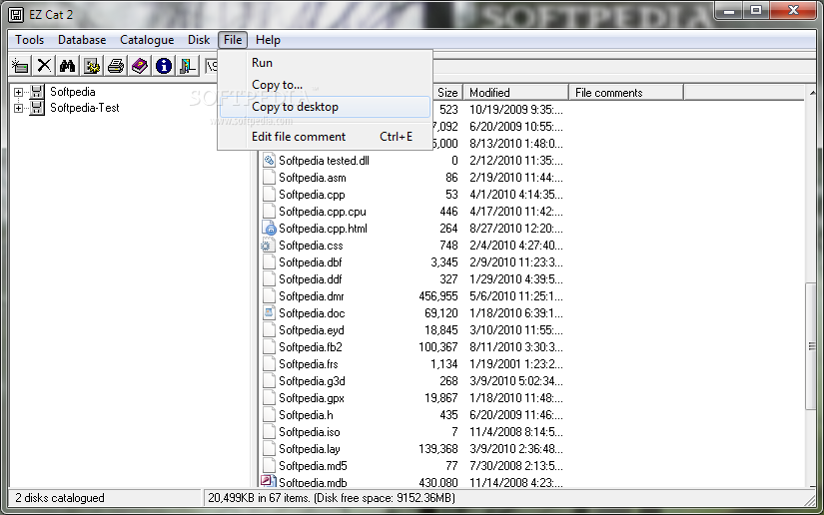Select file Softpedia.eyd

pyautogui.click(x=311, y=329)
